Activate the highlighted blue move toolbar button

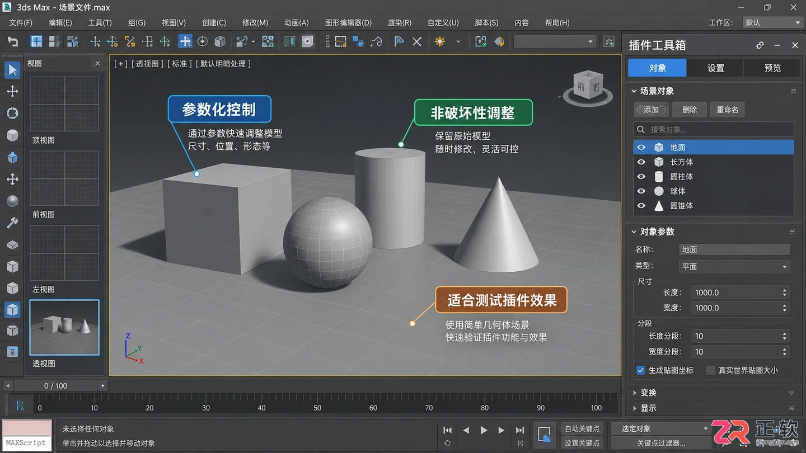click(185, 41)
